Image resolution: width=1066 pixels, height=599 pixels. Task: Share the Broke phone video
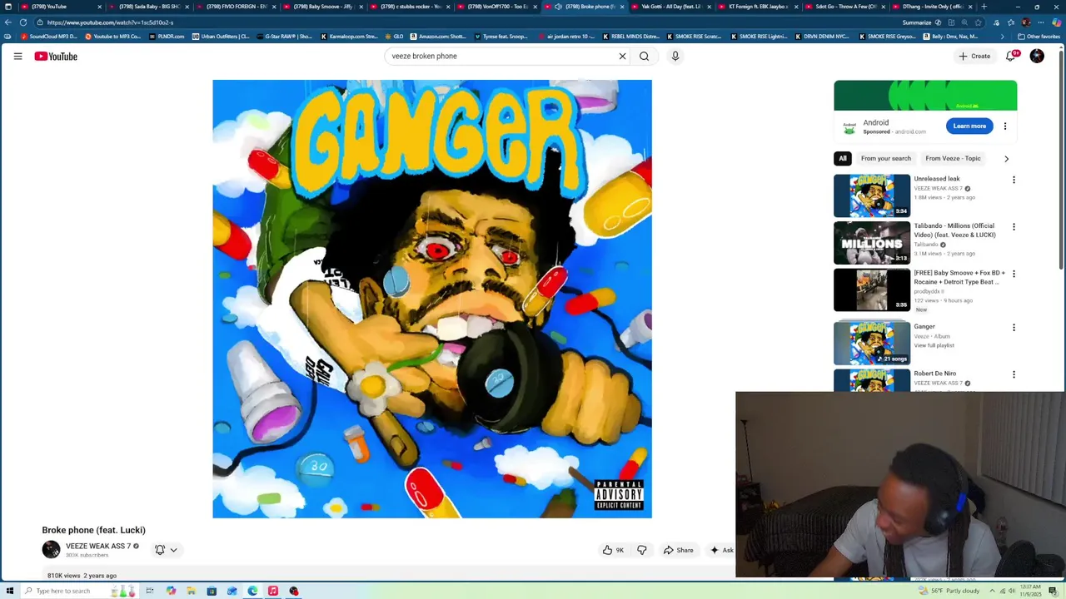(x=678, y=550)
